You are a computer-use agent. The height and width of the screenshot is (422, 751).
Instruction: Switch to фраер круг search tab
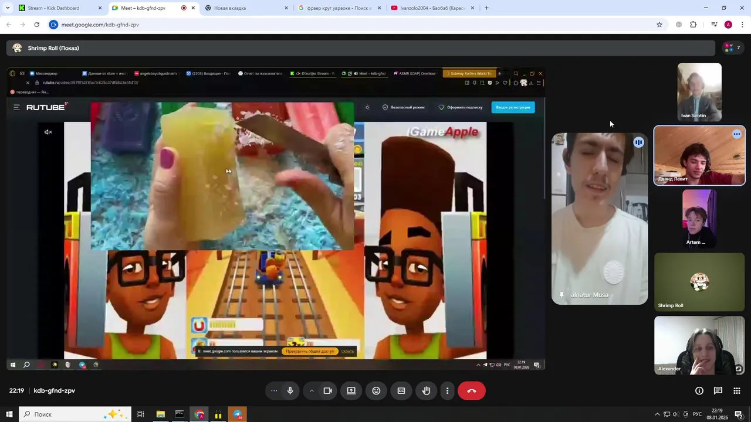pyautogui.click(x=339, y=8)
